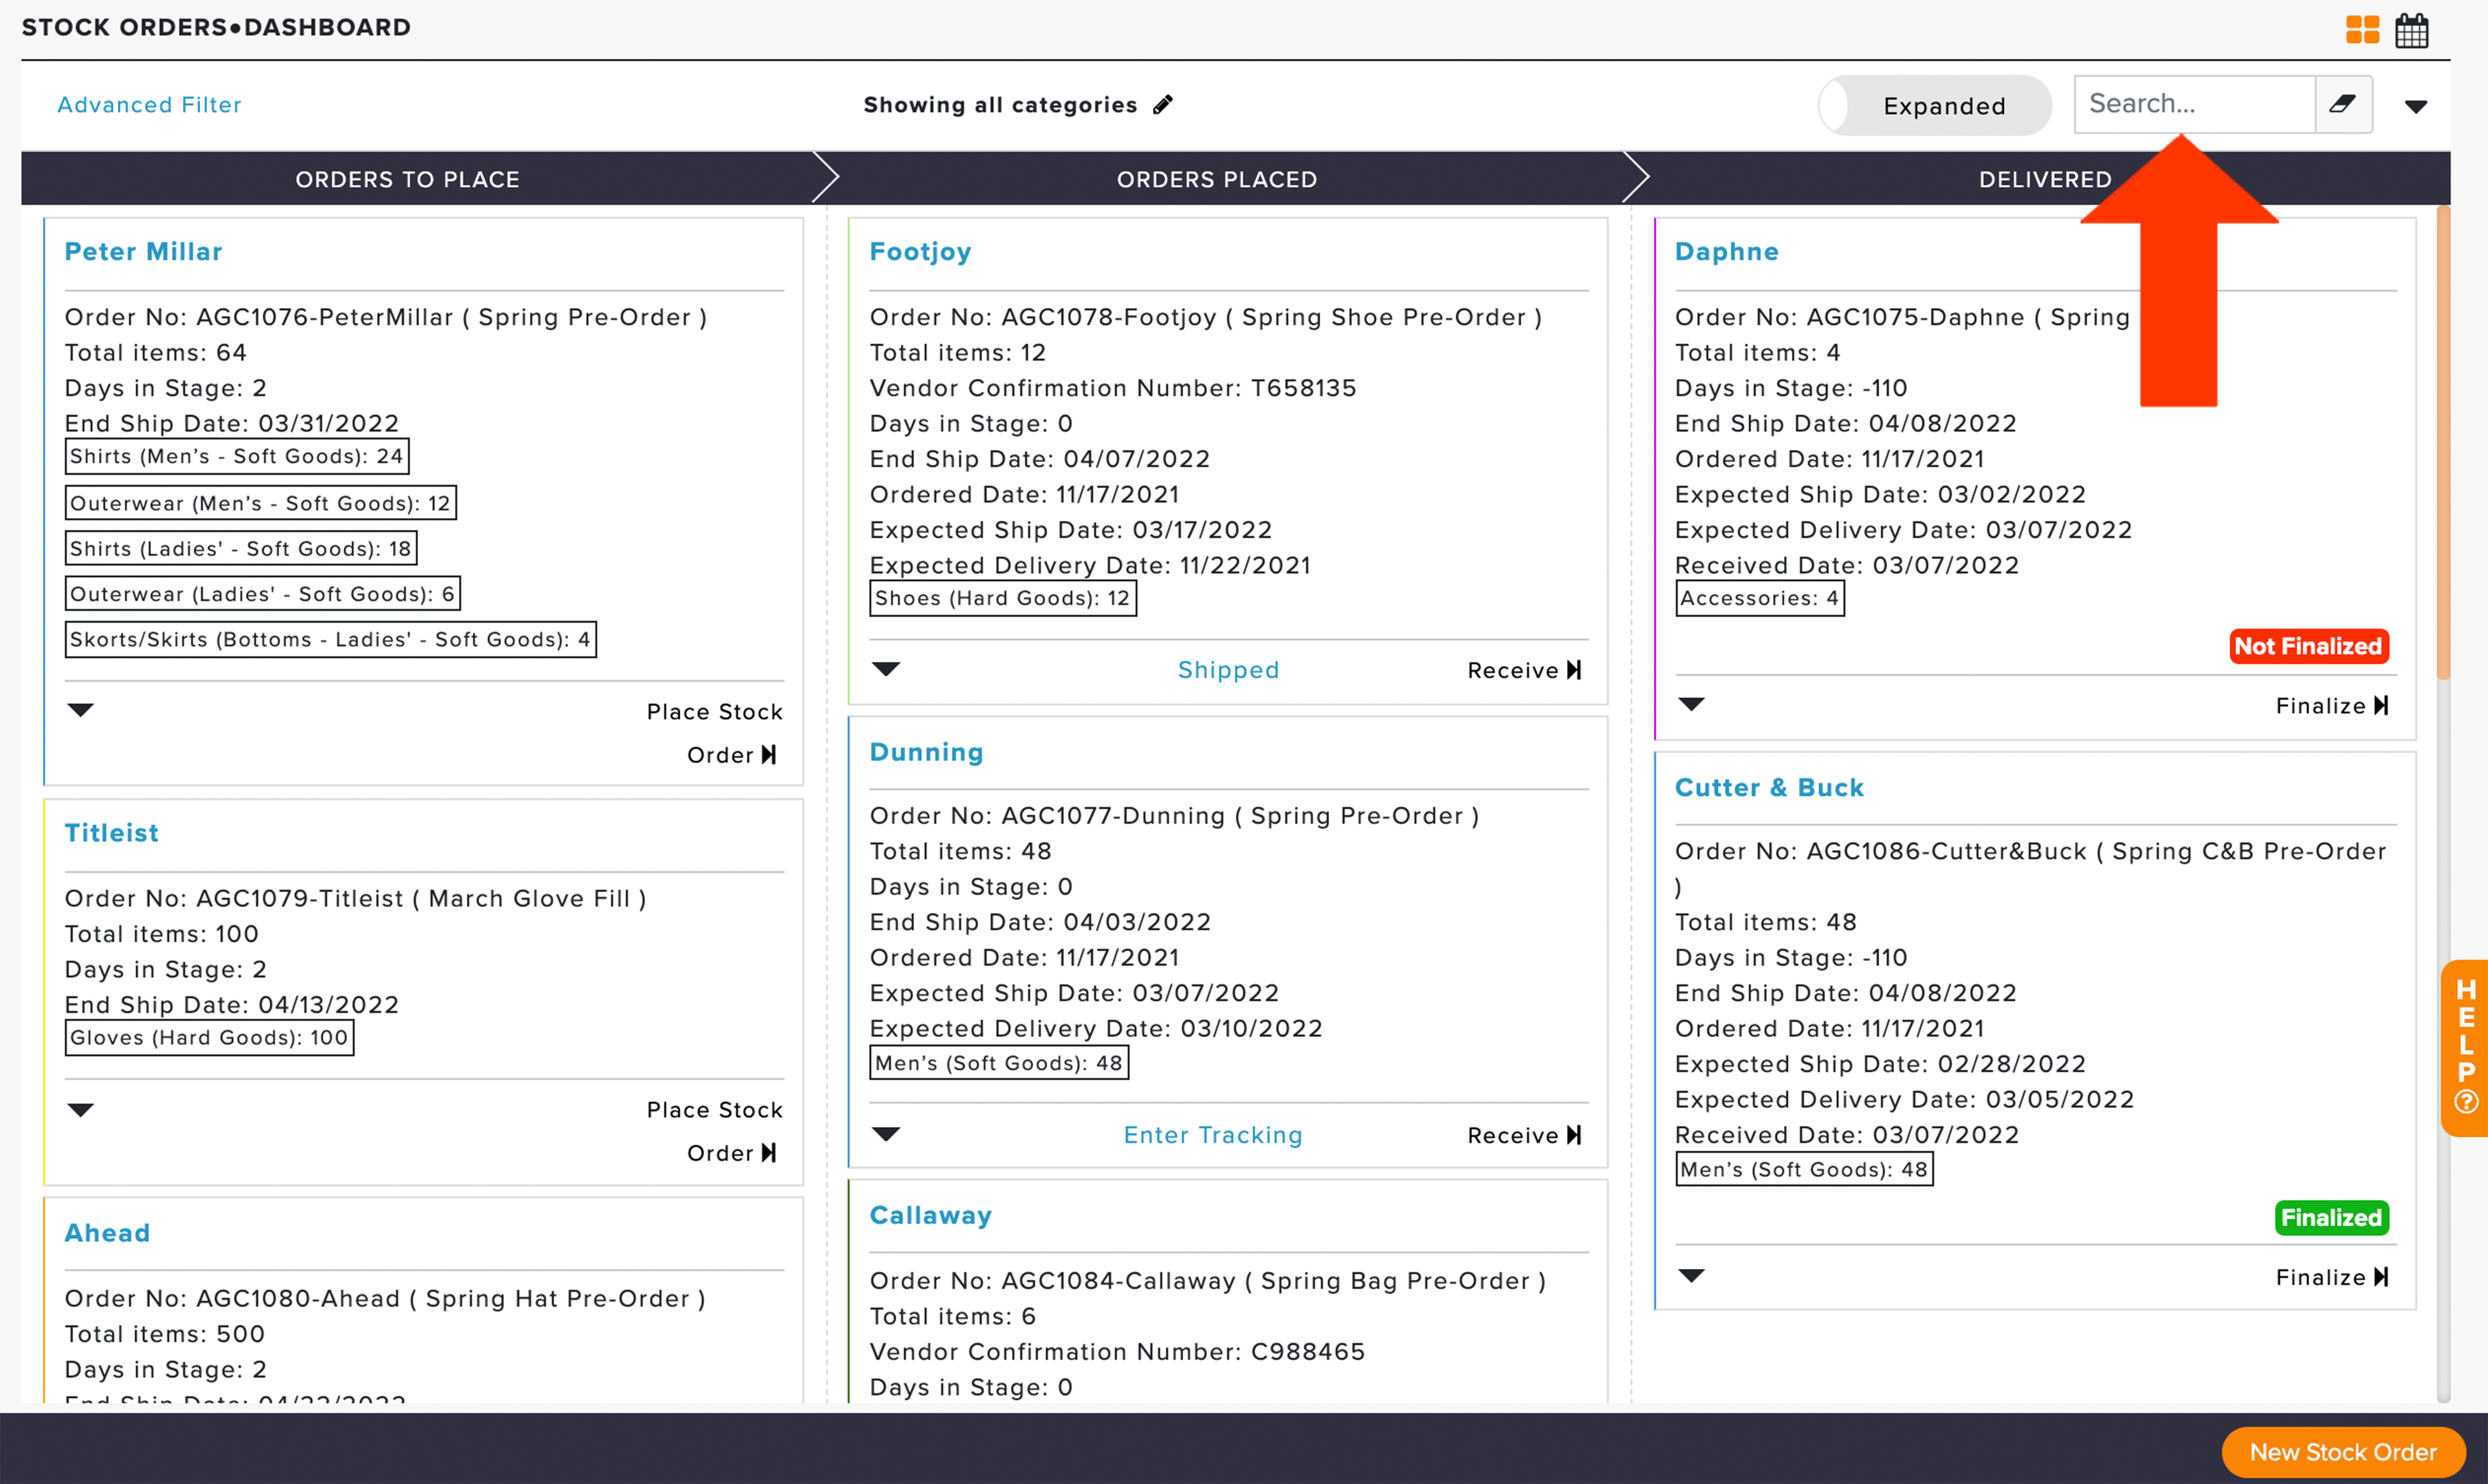The width and height of the screenshot is (2488, 1484).
Task: Click Enter Tracking on the Dunning order
Action: click(1213, 1135)
